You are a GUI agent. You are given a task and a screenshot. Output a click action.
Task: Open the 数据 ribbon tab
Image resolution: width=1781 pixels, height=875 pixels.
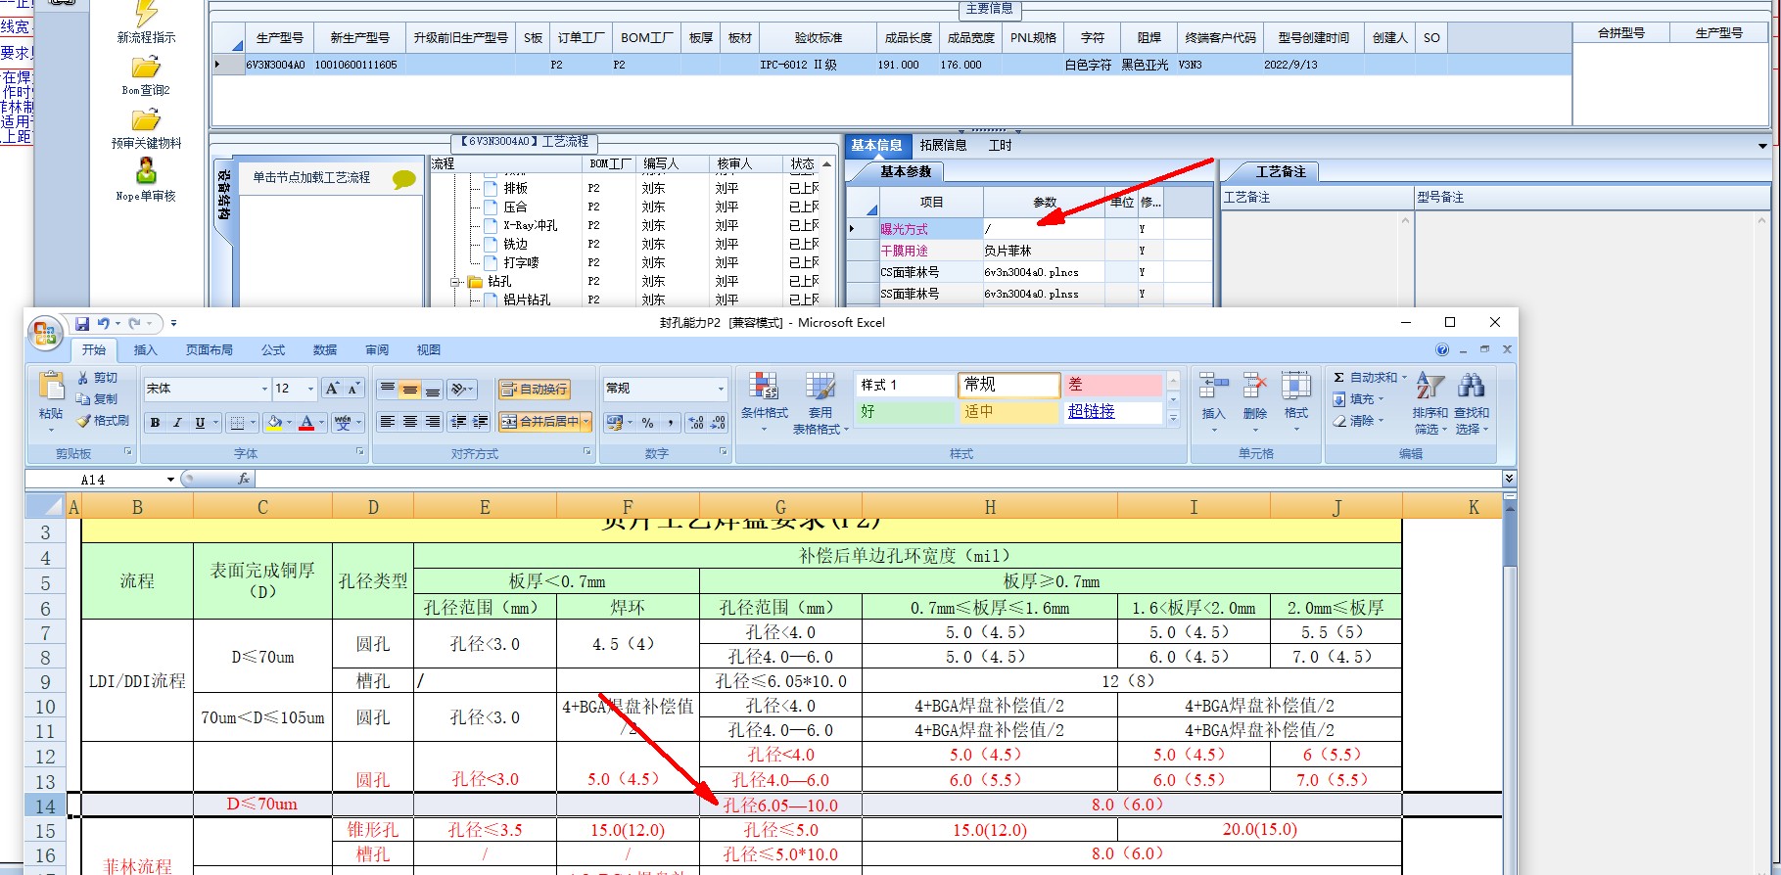tap(325, 349)
